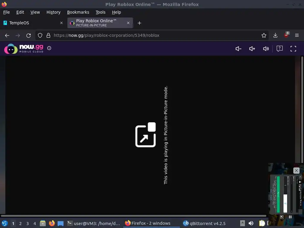Open the File menu
The width and height of the screenshot is (304, 228).
click(x=7, y=12)
